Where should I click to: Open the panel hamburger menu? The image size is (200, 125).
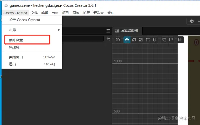[108, 31]
